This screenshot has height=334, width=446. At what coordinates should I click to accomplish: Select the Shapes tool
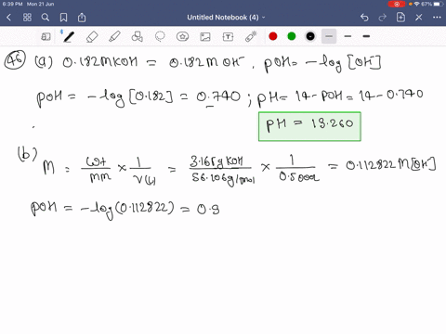pyautogui.click(x=137, y=37)
